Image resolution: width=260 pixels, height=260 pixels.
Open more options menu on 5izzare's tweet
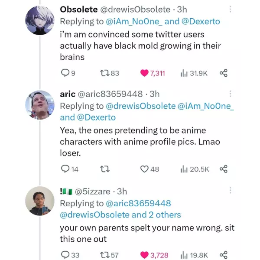[231, 191]
